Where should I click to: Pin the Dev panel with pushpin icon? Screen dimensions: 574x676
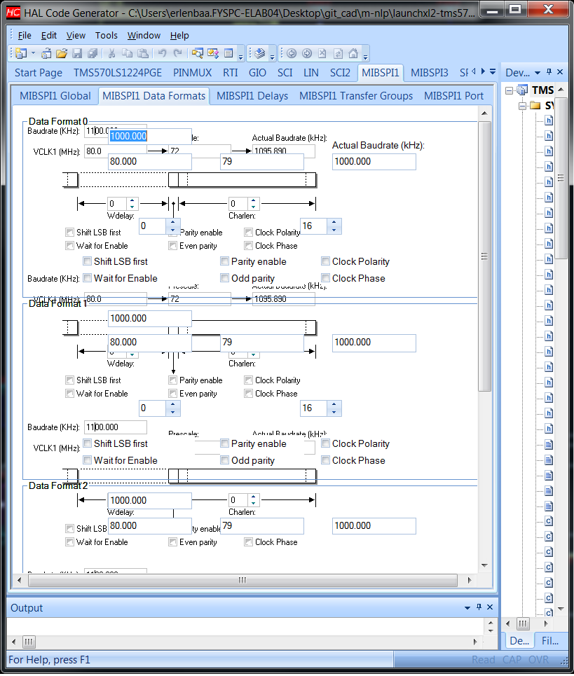click(549, 72)
